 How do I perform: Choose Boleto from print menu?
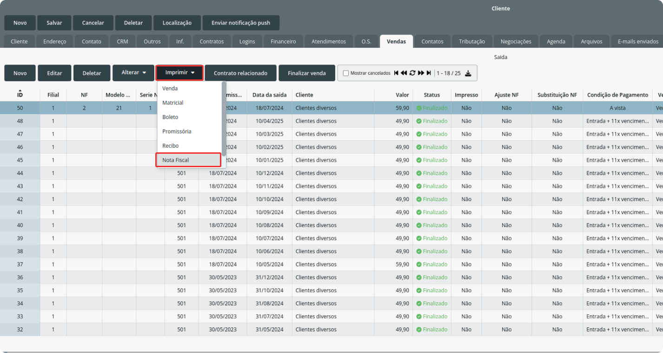point(189,117)
